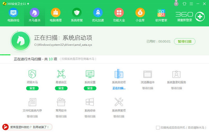This screenshot has width=209, height=132.
Task: Click the 360 plus login avatar
Action: (200, 17)
